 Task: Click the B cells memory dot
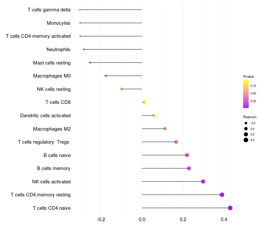tap(189, 168)
